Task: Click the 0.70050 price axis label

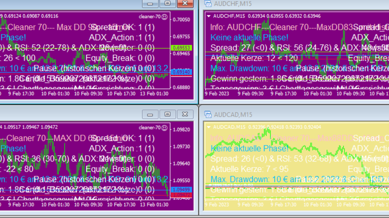Action: pos(181,19)
